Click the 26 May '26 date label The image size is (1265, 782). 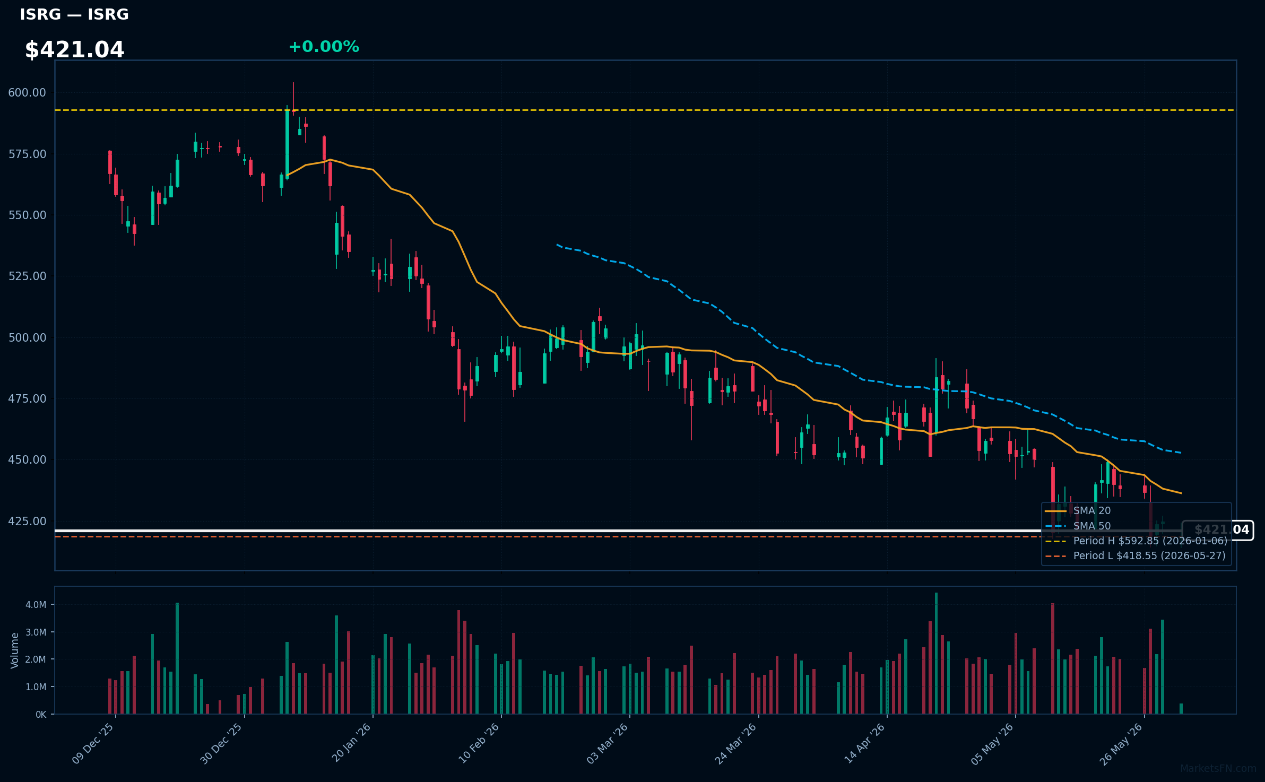(1121, 744)
